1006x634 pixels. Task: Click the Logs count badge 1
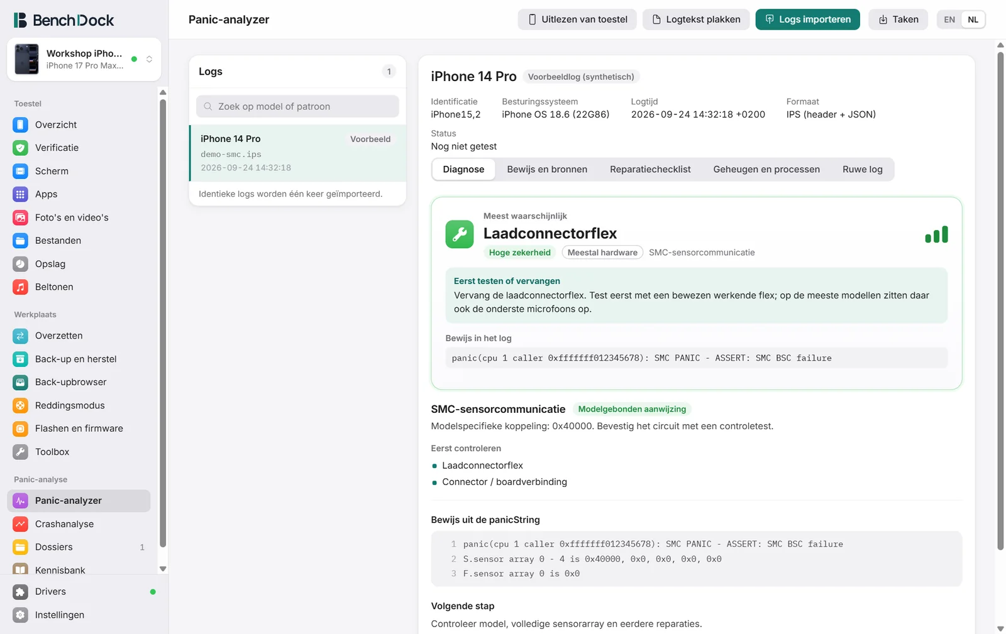coord(389,72)
